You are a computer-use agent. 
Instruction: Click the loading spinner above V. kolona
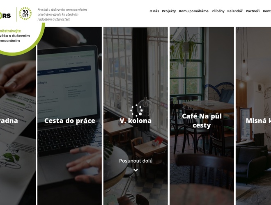click(x=137, y=110)
